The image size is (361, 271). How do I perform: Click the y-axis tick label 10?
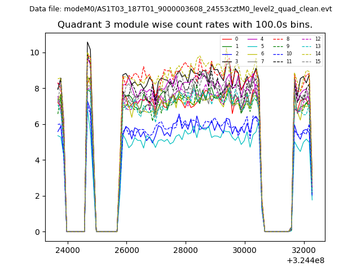click(x=35, y=53)
